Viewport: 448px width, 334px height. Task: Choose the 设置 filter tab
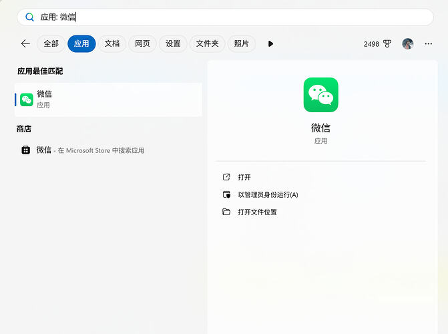(x=173, y=43)
